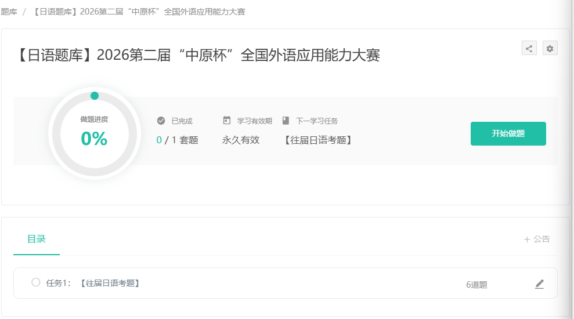Switch to the 目录 tab
This screenshot has width=574, height=319.
[36, 239]
